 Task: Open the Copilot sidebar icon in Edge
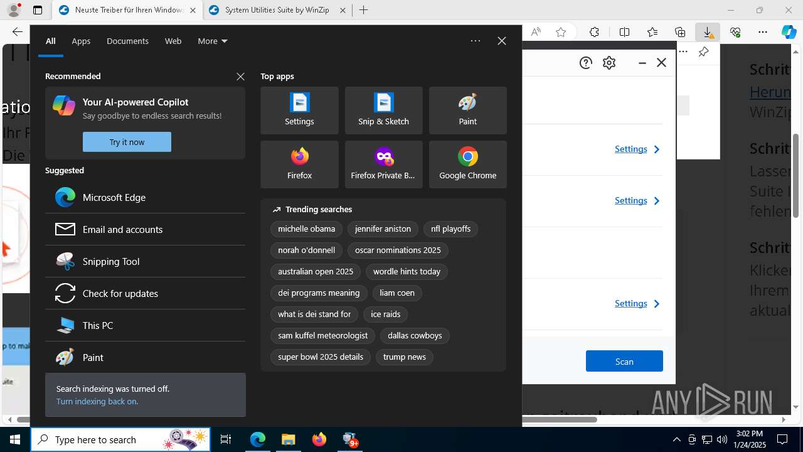point(789,32)
